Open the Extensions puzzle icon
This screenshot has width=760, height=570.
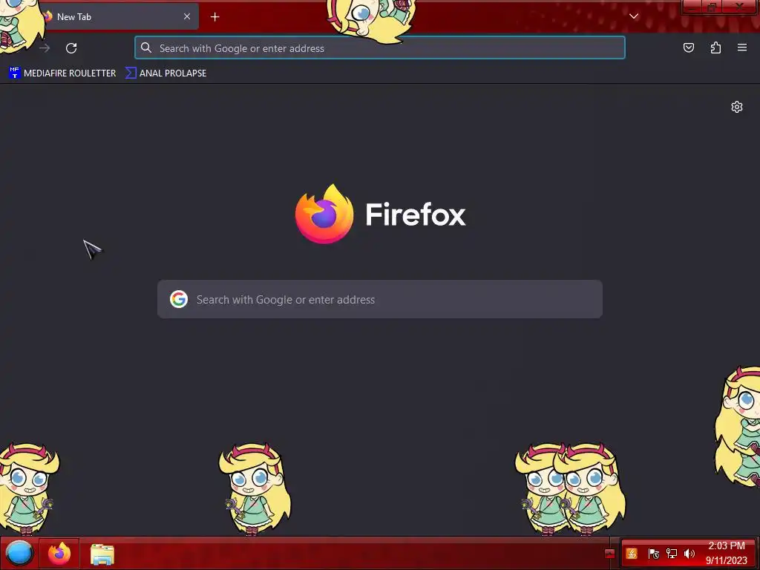(x=715, y=47)
